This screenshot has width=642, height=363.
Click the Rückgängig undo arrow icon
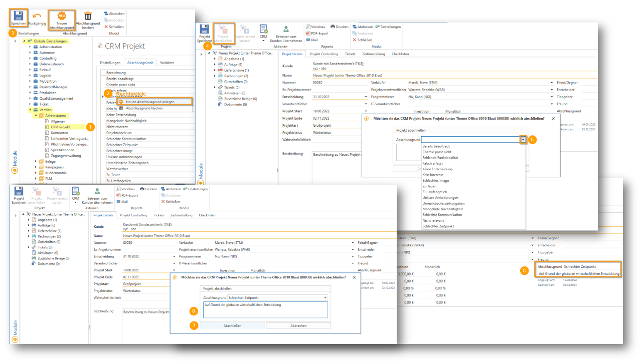pyautogui.click(x=37, y=16)
